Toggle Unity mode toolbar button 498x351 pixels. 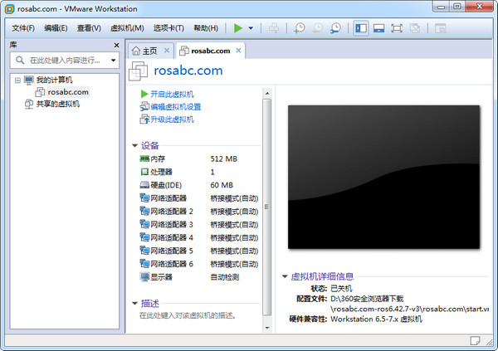(415, 28)
